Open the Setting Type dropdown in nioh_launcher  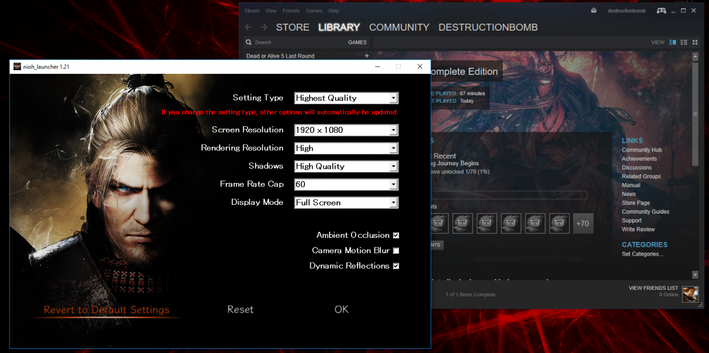[346, 98]
